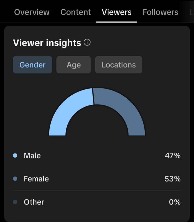Viewport: 194px width, 222px height.
Task: Click the Female legend color dot
Action: tap(15, 179)
